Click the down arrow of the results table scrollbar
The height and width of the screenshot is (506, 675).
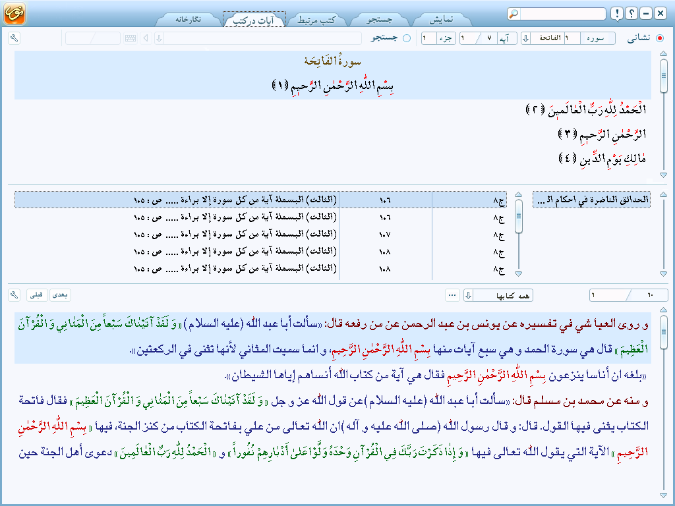click(x=518, y=273)
